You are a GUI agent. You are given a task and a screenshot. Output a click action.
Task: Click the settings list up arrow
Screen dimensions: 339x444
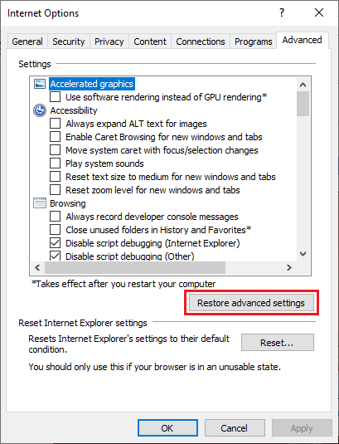coord(303,85)
